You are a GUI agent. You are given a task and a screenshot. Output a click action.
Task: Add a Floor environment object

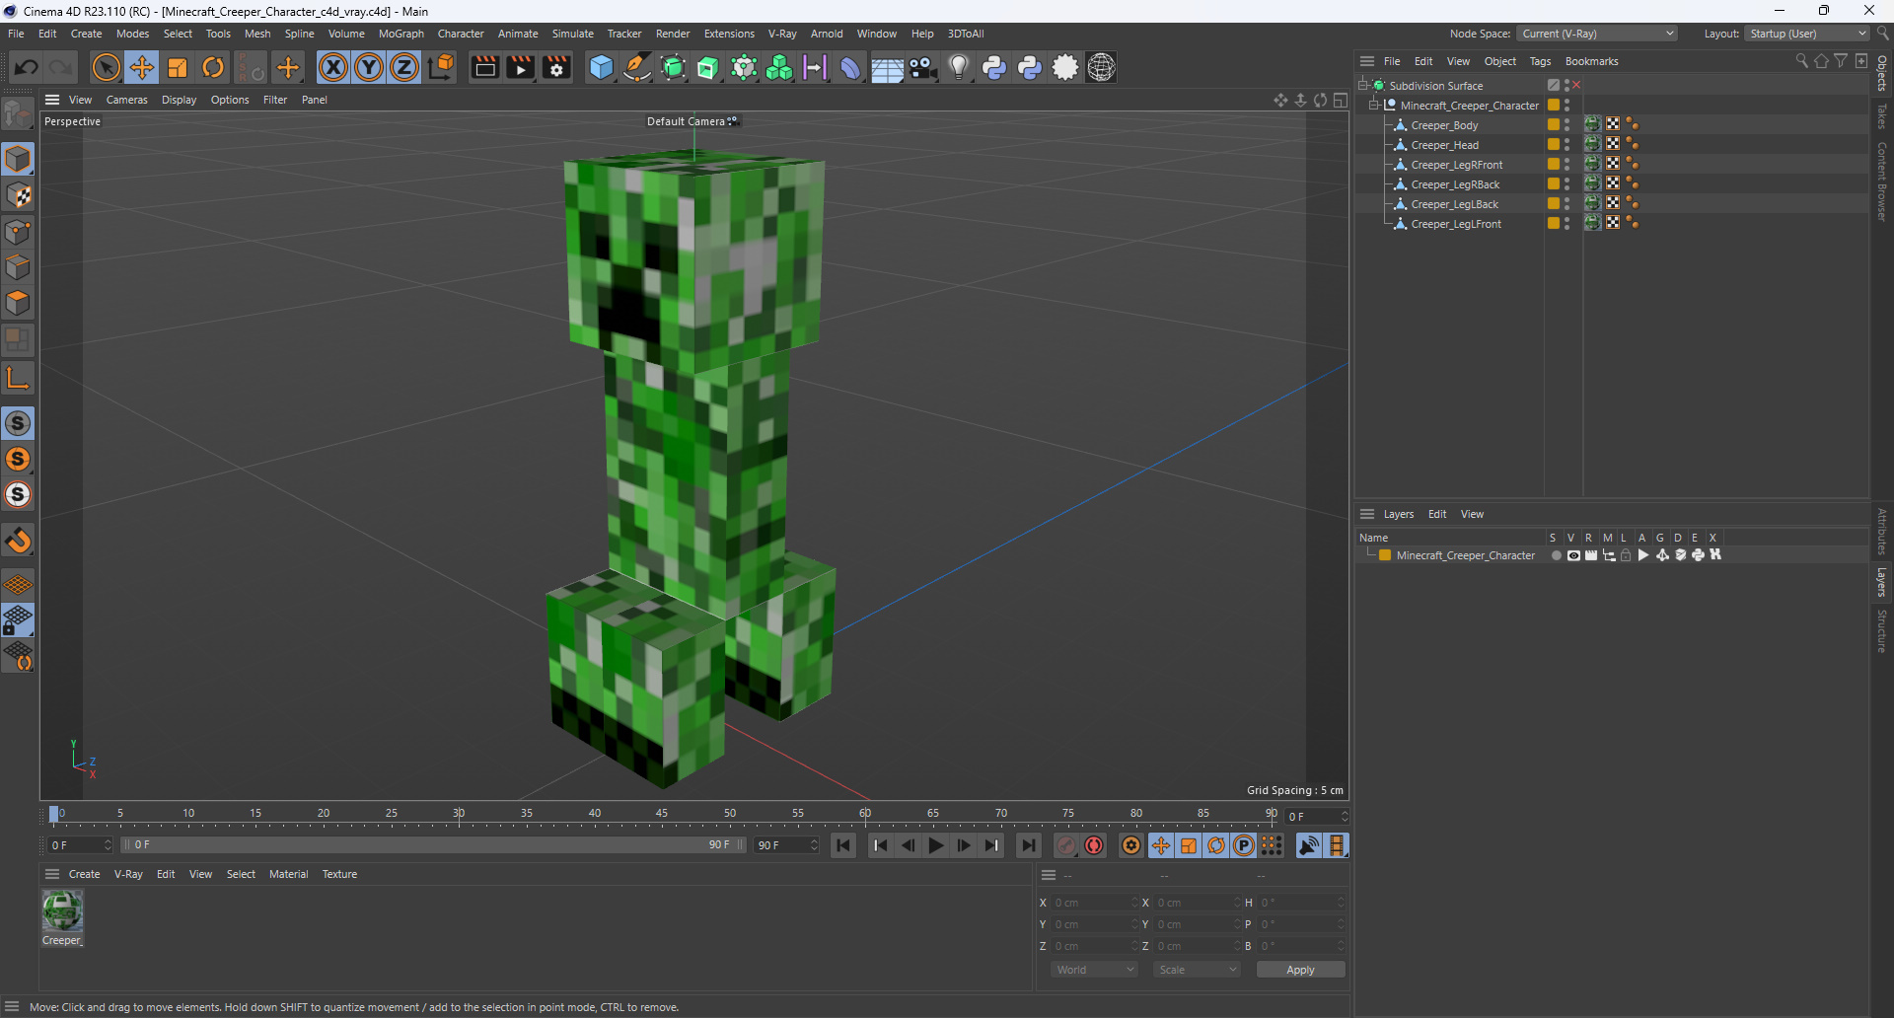point(887,67)
